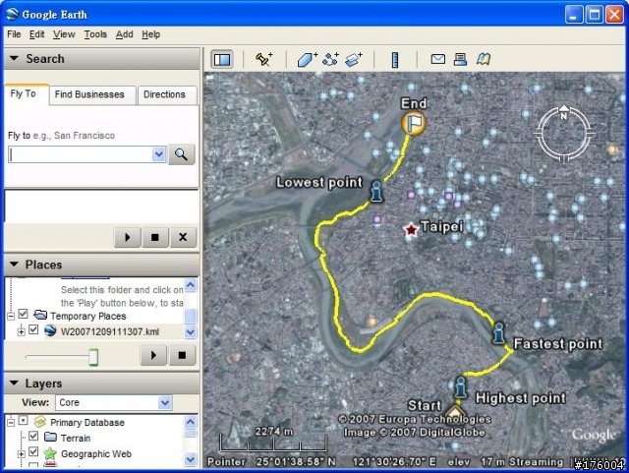Viewport: 629px width, 473px height.
Task: Switch to the Fly To tab
Action: click(x=27, y=94)
